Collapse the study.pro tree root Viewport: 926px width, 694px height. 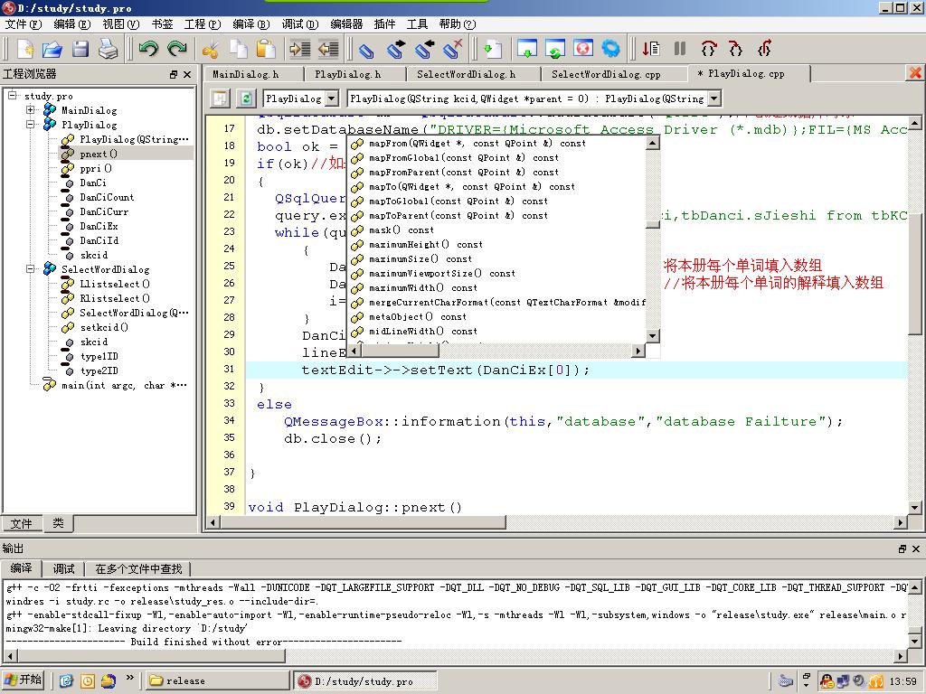[x=12, y=95]
